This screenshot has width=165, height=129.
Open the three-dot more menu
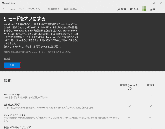coord(161,9)
